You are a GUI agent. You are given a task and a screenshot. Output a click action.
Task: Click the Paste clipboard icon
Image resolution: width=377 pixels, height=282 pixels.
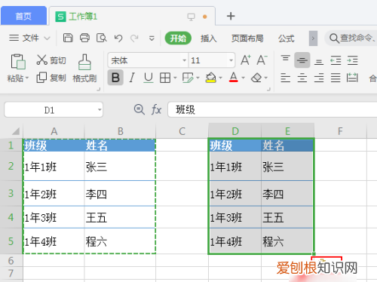coord(18,62)
